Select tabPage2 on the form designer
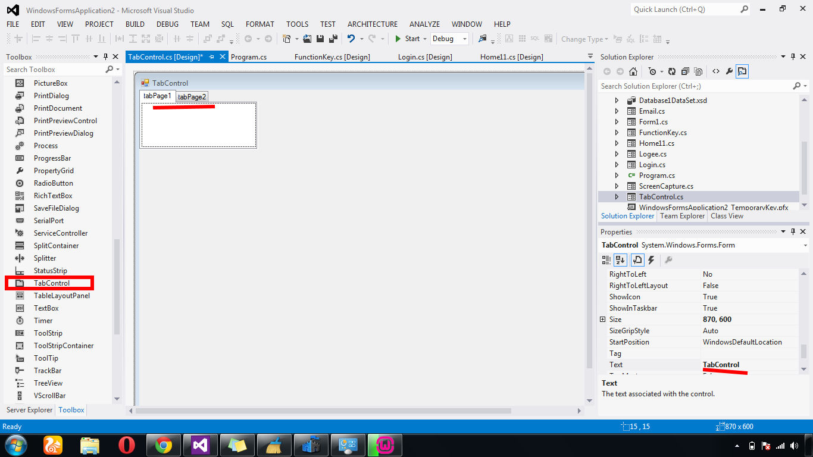813x457 pixels. click(192, 97)
